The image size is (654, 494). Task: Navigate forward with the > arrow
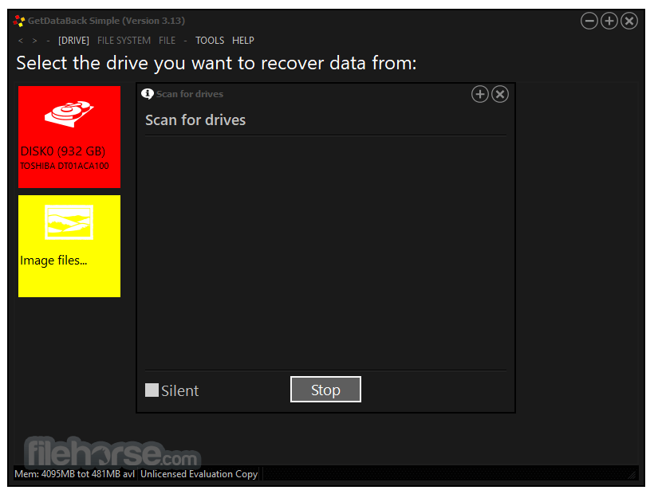(x=34, y=41)
